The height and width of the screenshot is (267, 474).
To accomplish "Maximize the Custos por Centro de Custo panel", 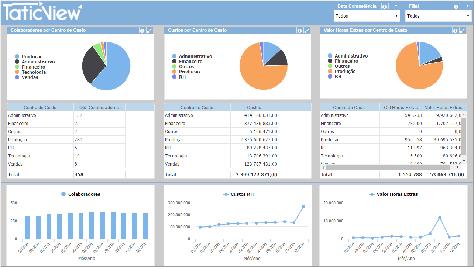I will [x=306, y=31].
